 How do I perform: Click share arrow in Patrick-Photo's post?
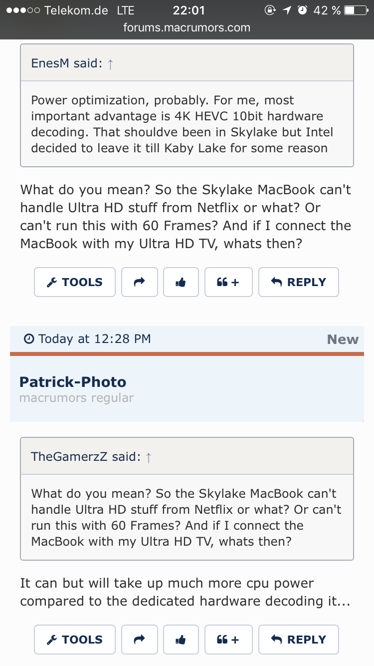point(140,640)
